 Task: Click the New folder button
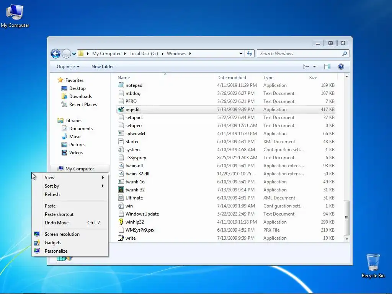[103, 67]
